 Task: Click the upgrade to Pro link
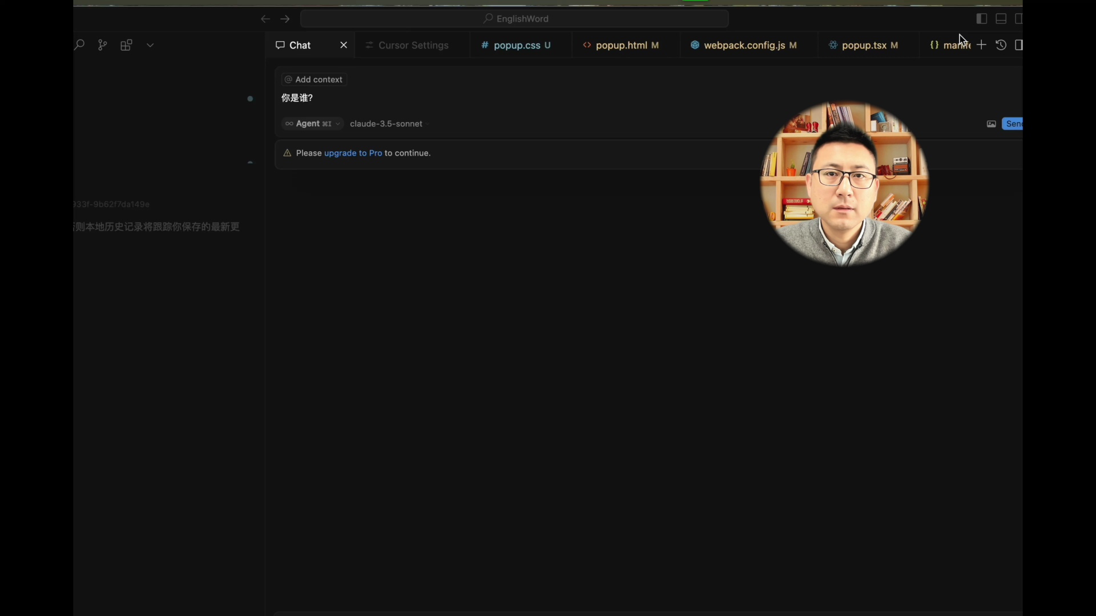(x=353, y=153)
